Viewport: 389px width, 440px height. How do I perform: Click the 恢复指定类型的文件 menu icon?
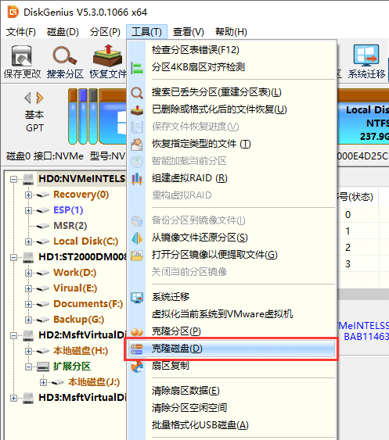tap(137, 145)
